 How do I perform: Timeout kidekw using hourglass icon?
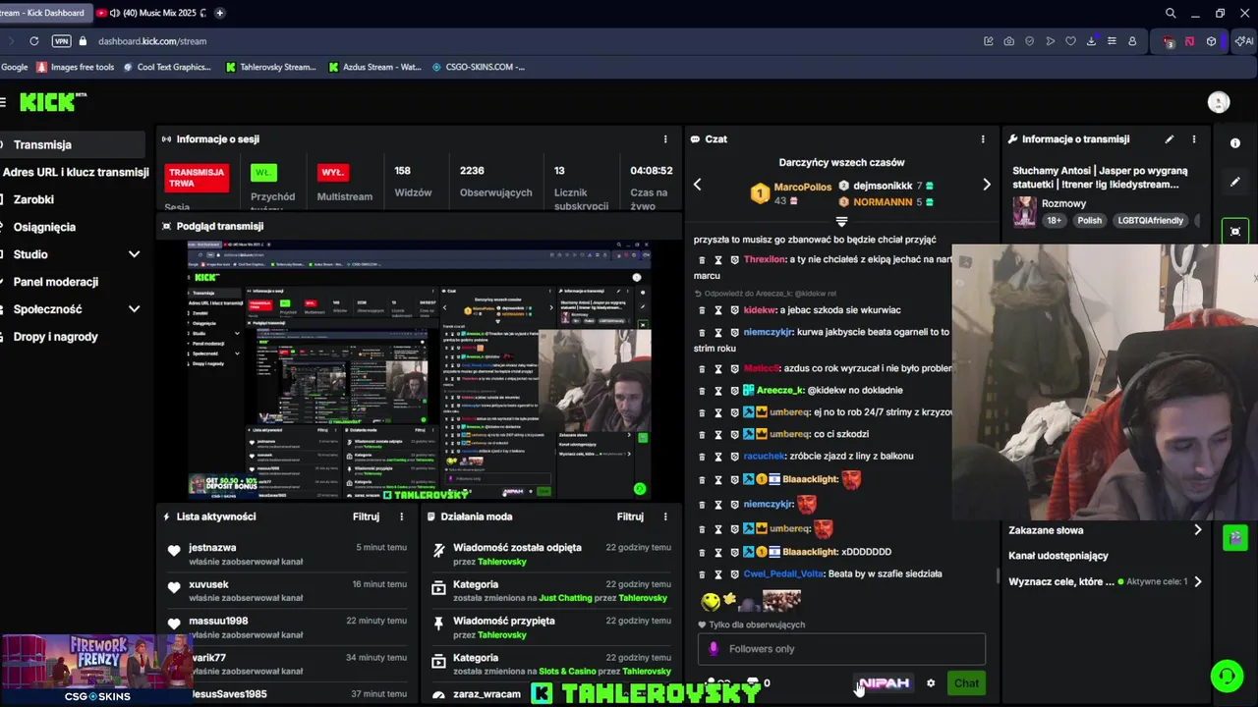[718, 310]
